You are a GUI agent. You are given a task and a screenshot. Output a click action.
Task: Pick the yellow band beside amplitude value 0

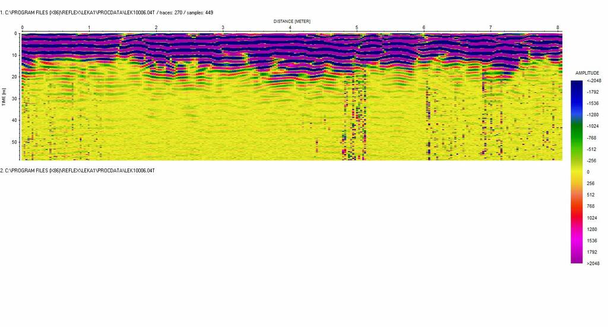[x=577, y=172]
